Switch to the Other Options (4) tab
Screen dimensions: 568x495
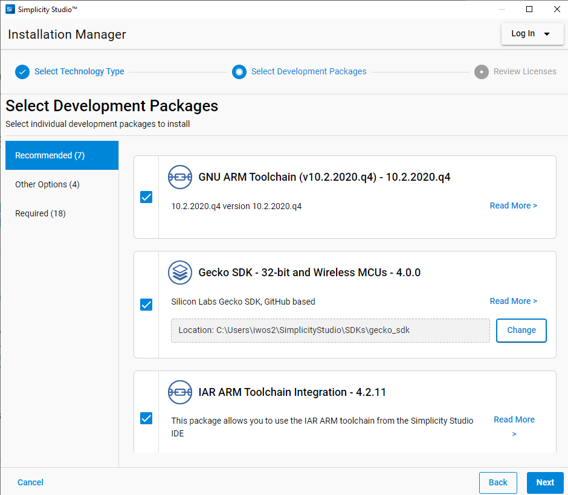pyautogui.click(x=47, y=184)
